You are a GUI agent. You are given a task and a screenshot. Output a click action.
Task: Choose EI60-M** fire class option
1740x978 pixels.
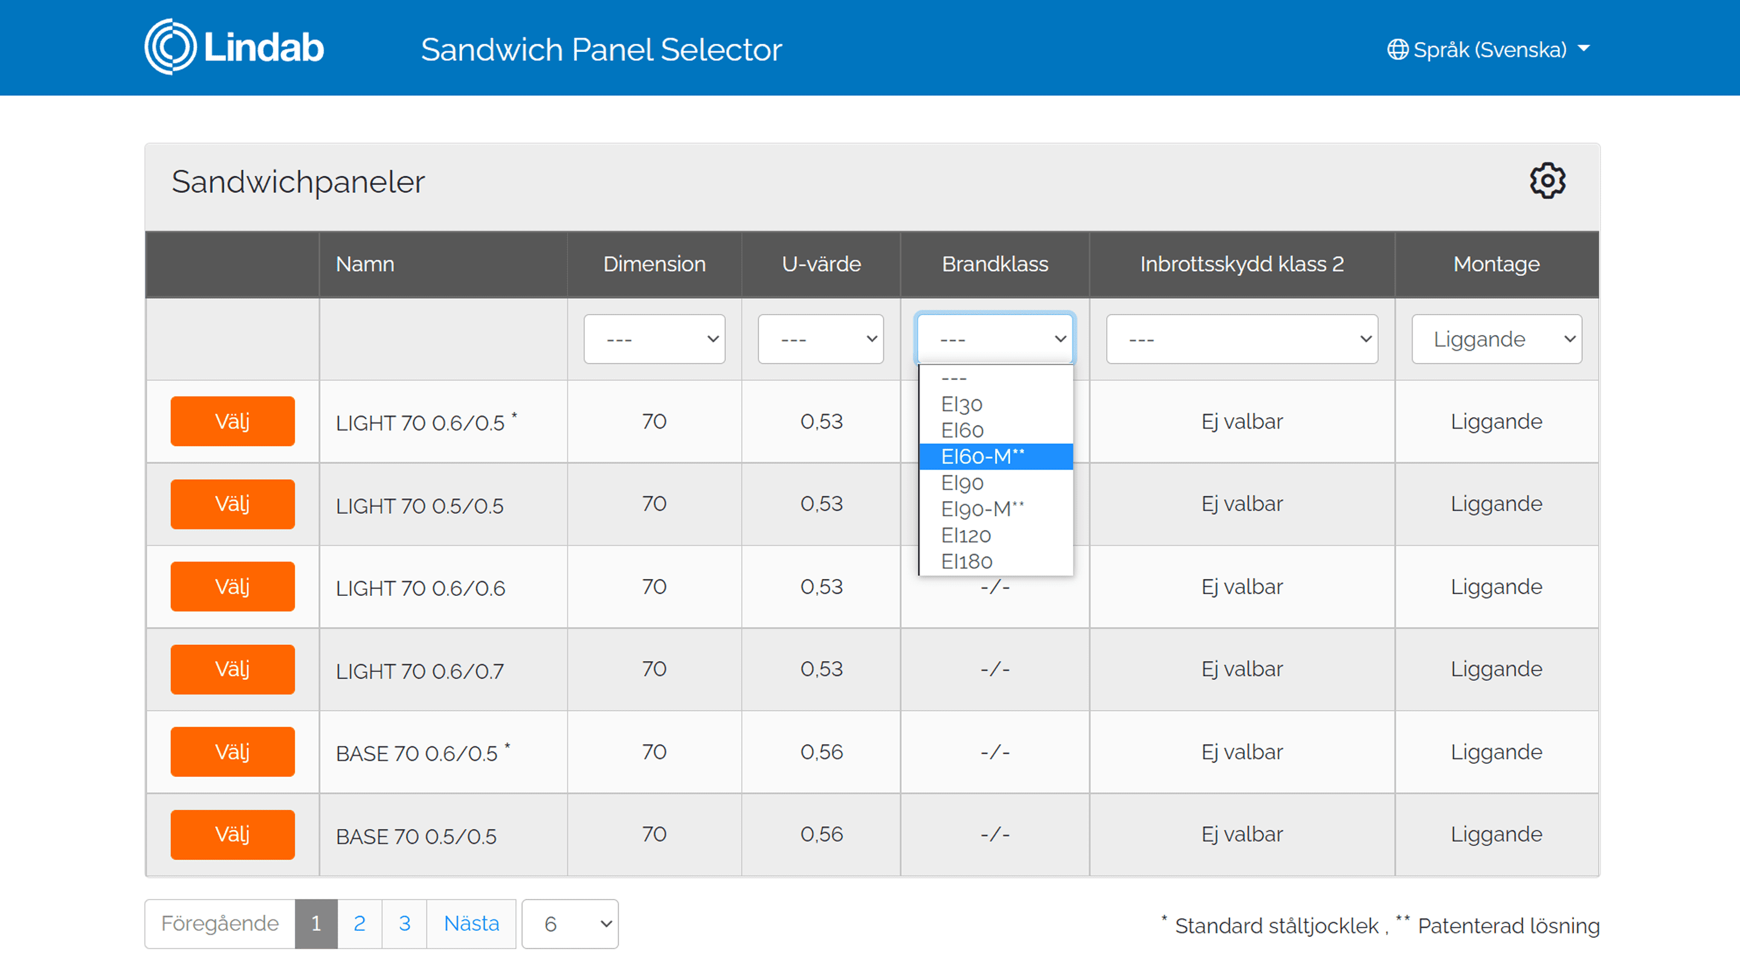pos(982,456)
